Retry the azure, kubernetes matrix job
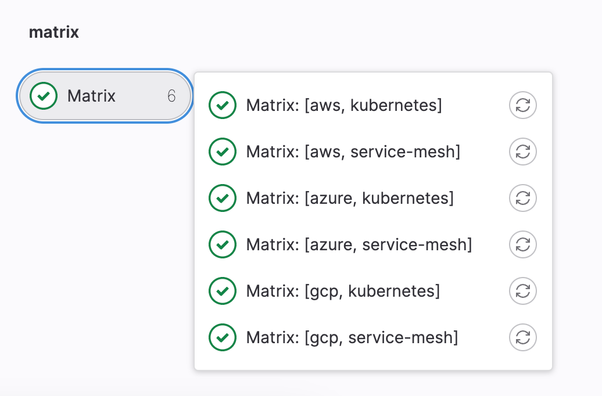602x396 pixels. tap(522, 199)
